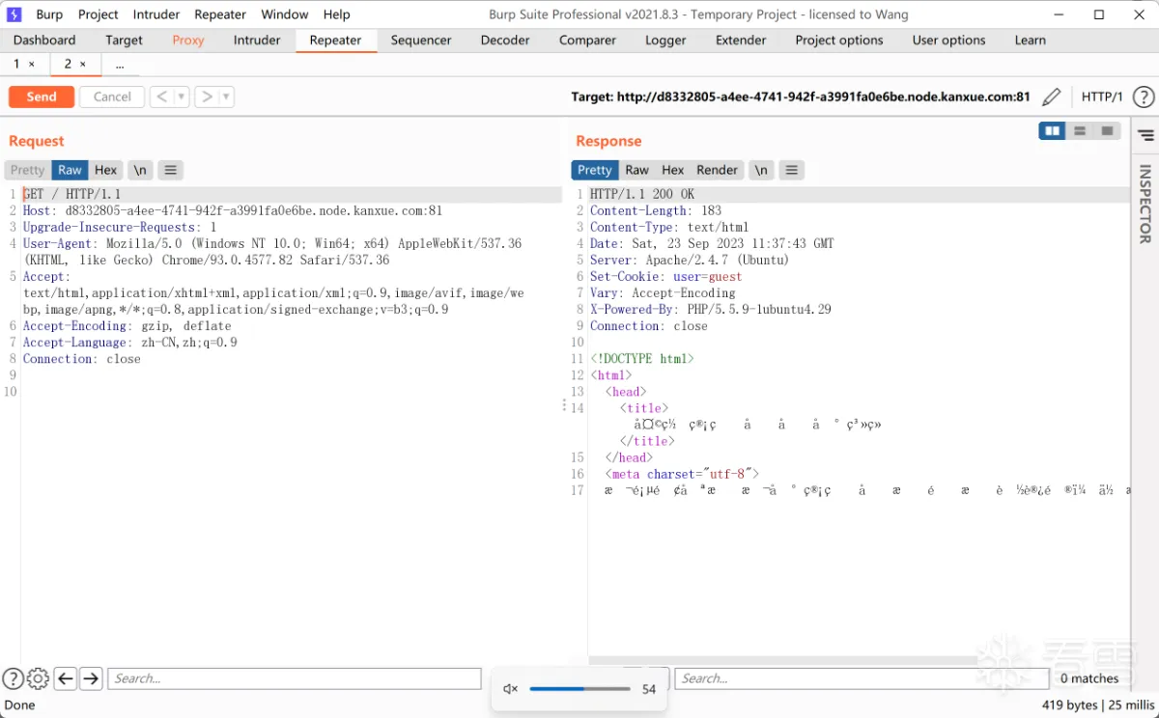
Task: Open search settings gear icon
Action: coord(38,678)
